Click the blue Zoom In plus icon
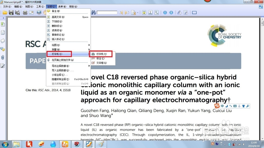The width and height of the screenshot is (264, 148). (171, 13)
